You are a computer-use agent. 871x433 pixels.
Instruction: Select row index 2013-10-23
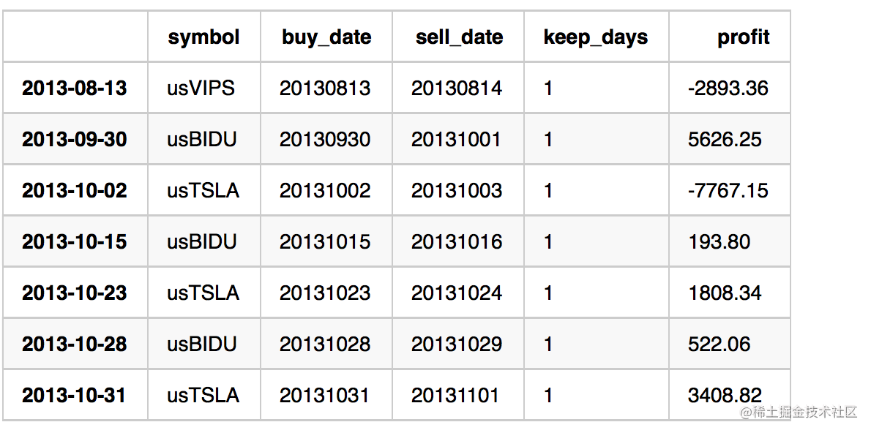75,293
